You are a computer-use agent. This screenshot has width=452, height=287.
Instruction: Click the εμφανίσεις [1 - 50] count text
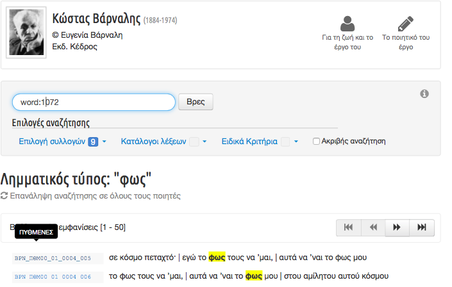click(92, 227)
